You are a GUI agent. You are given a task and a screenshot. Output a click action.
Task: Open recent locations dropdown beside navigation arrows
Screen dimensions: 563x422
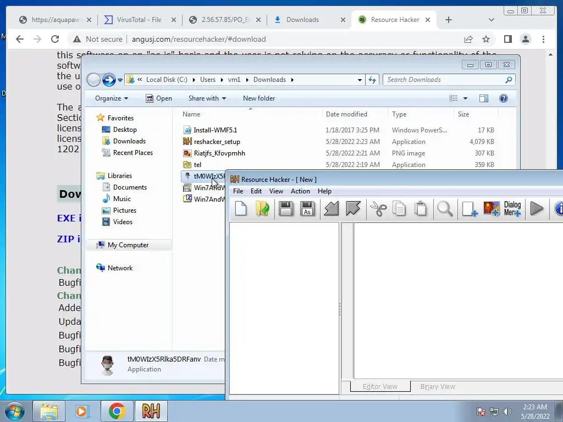point(120,80)
